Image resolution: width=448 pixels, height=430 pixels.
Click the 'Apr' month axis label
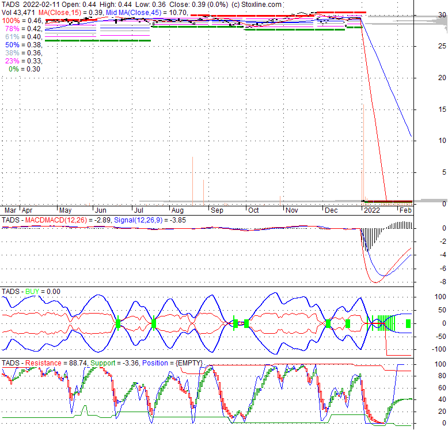[27, 210]
